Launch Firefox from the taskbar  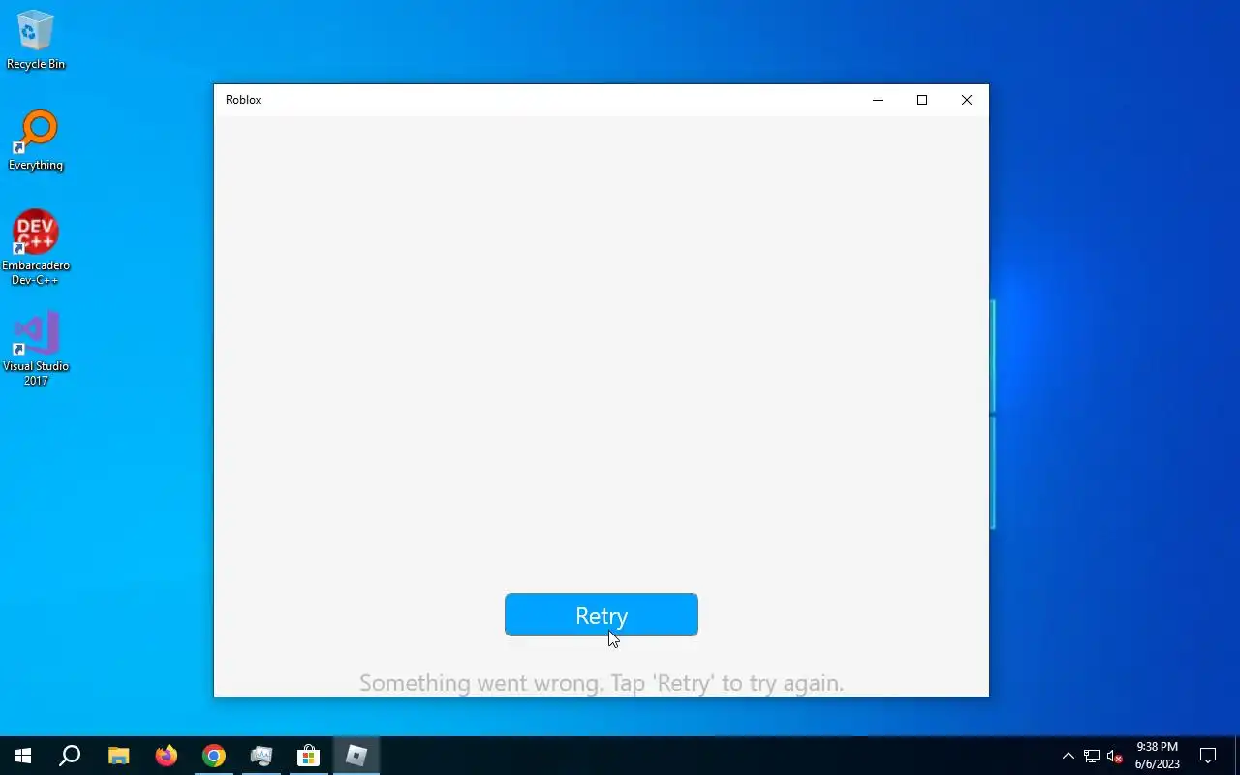[167, 756]
